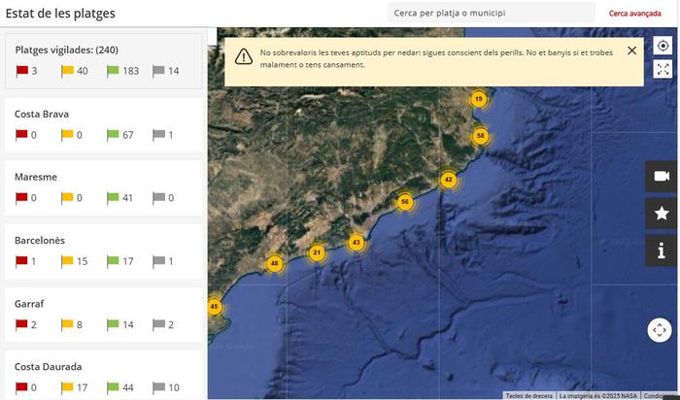This screenshot has width=680, height=400.
Task: Click the search beach or municipality field
Action: (x=490, y=14)
